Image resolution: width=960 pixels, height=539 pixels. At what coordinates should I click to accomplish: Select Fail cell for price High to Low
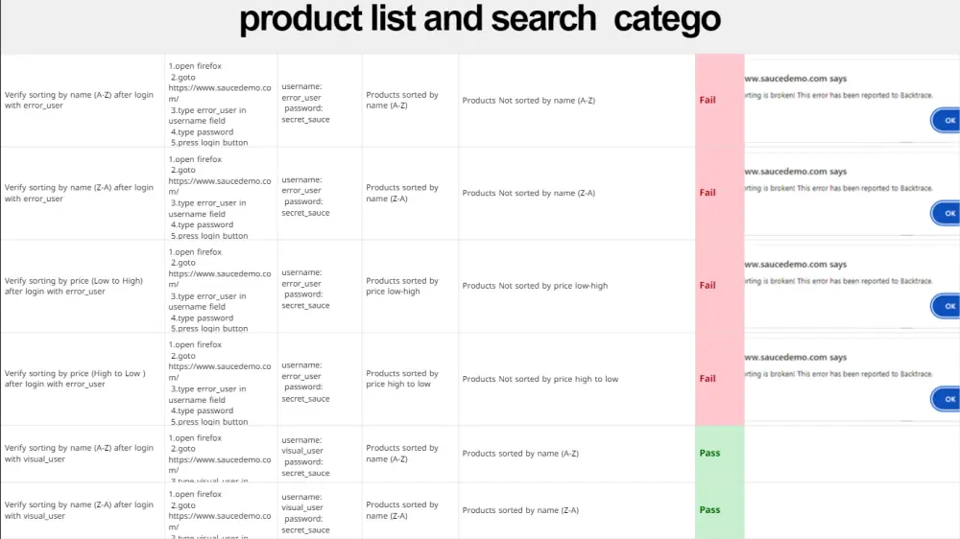point(708,379)
